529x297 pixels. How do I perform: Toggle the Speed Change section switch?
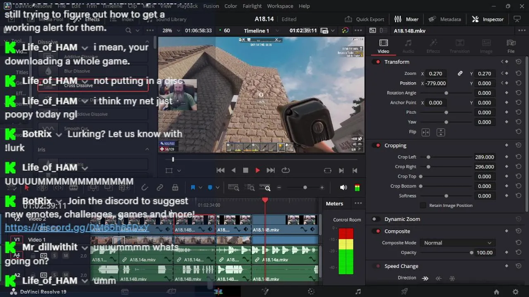tap(375, 266)
